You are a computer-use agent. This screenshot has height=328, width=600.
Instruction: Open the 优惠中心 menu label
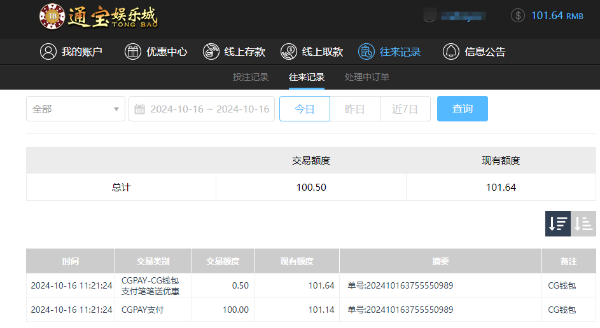click(x=167, y=51)
